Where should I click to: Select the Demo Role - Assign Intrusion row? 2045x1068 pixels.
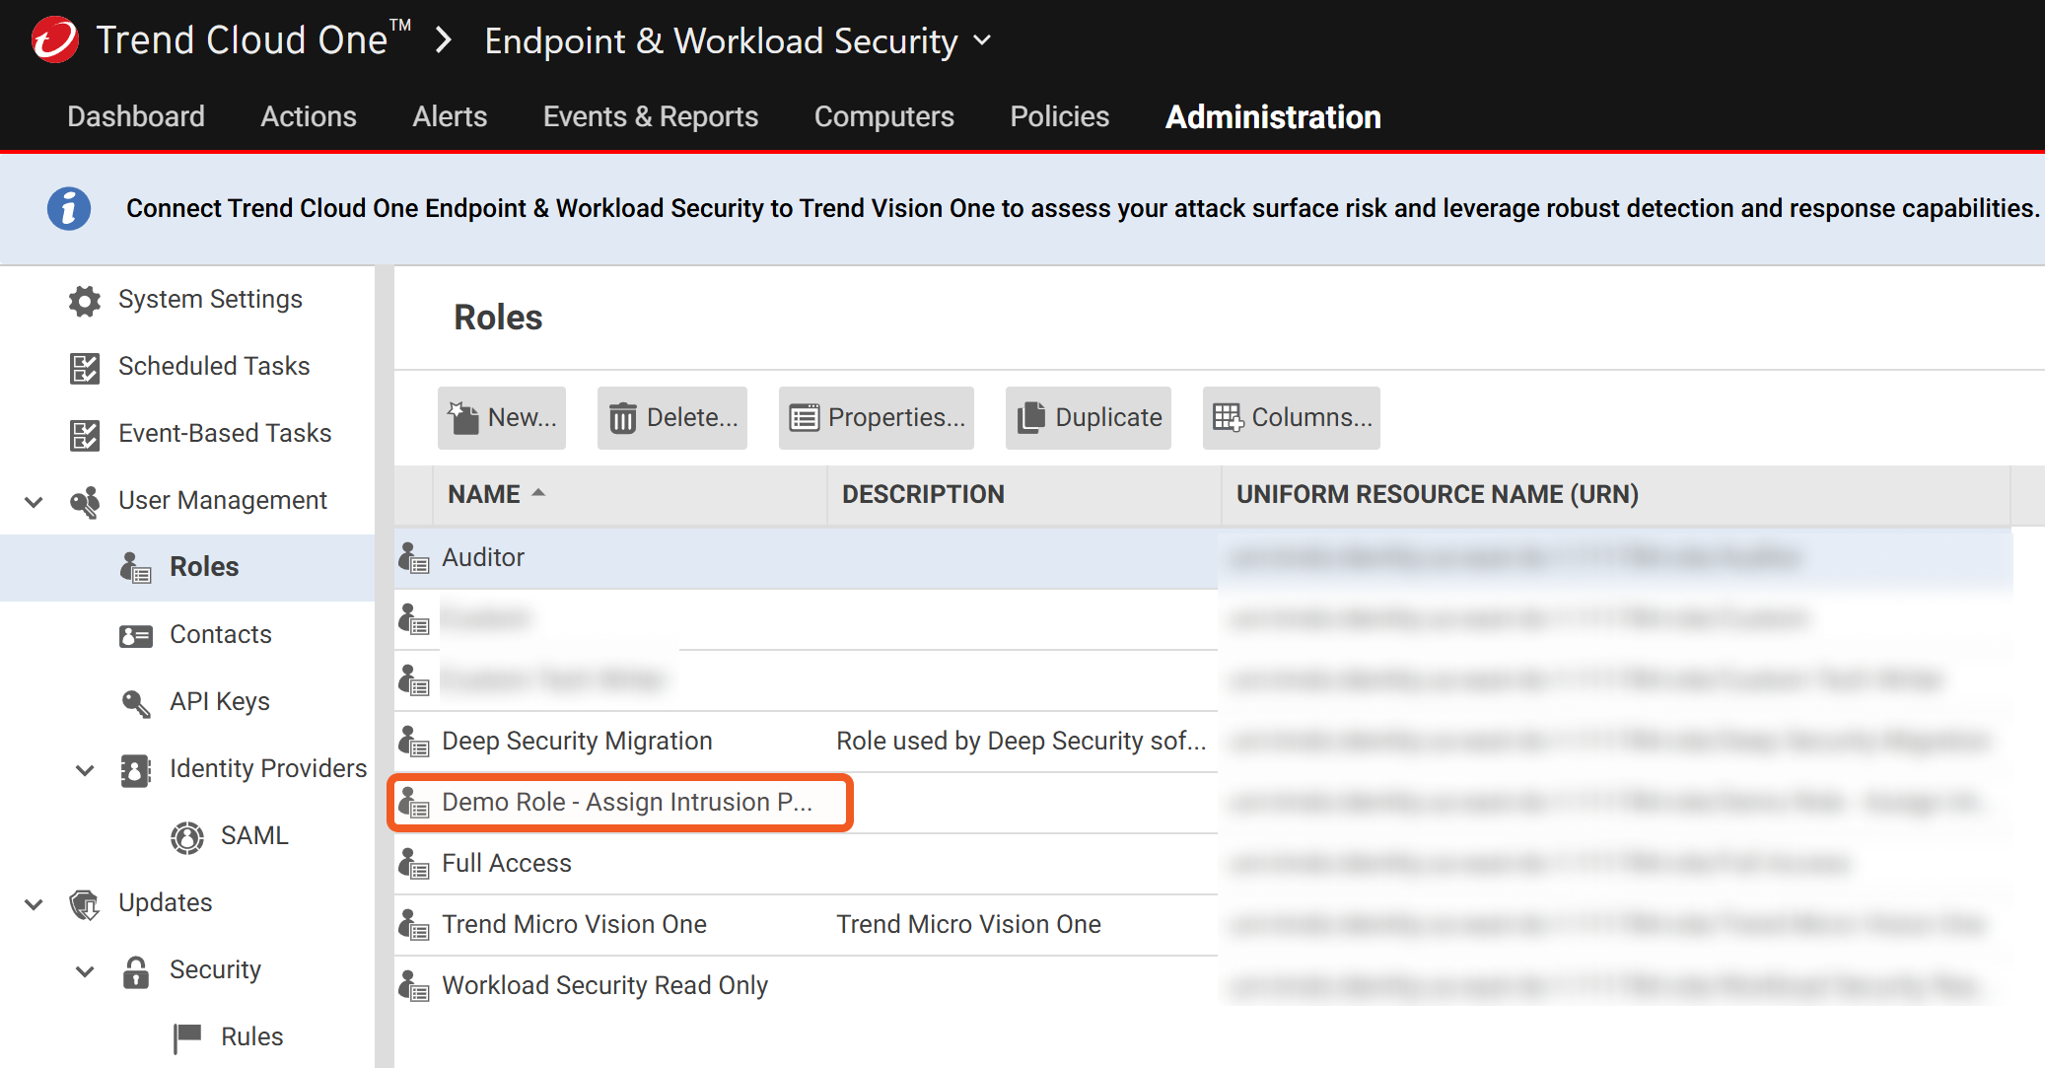tap(626, 803)
